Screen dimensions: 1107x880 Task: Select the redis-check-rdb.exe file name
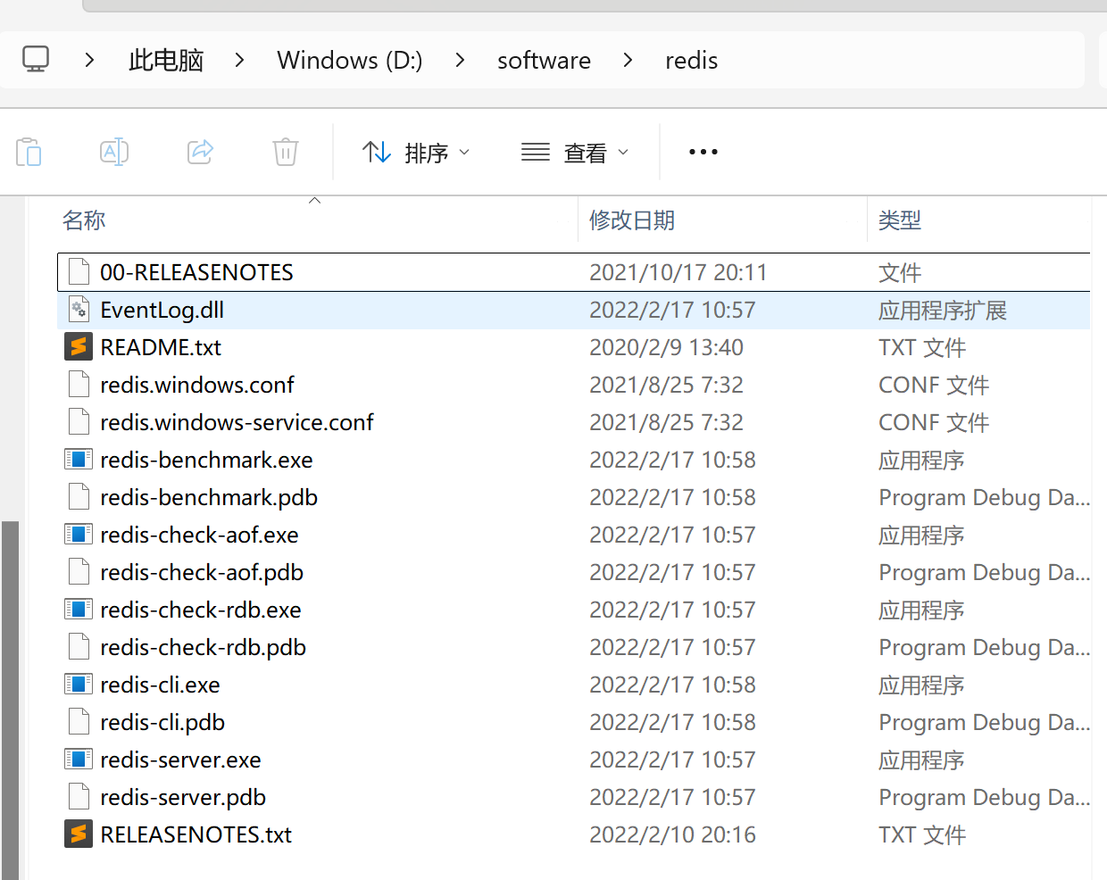point(201,610)
